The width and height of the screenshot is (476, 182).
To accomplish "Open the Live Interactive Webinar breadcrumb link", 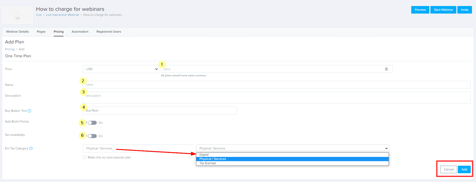I will coord(62,15).
